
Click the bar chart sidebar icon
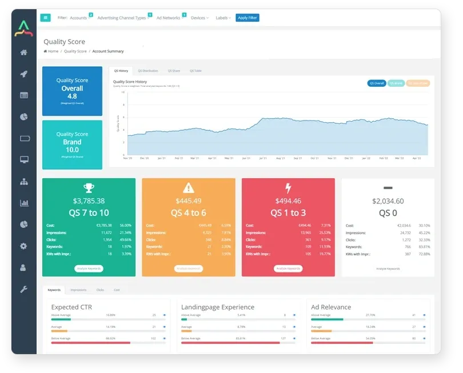[24, 203]
